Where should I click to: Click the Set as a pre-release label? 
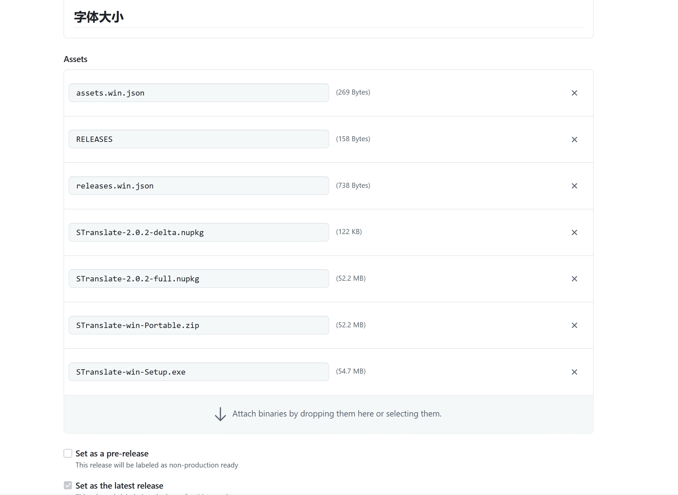click(x=112, y=453)
